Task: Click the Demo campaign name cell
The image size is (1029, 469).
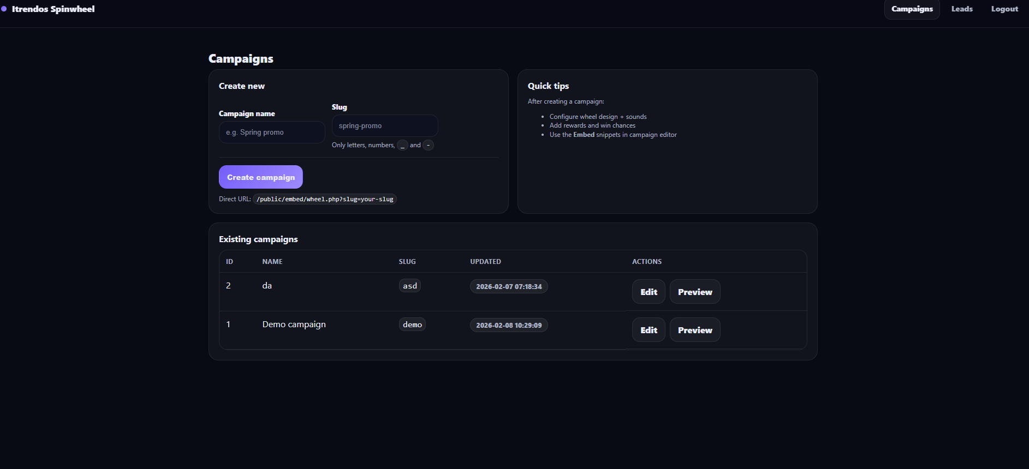Action: [x=294, y=324]
